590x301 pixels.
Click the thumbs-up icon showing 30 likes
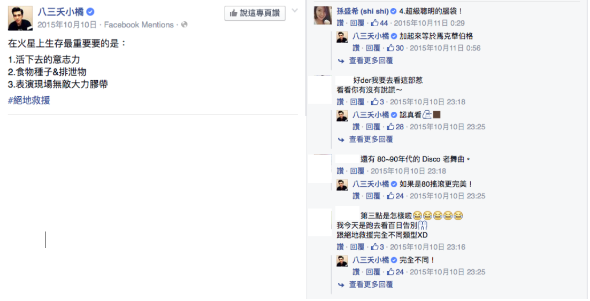[x=390, y=48]
